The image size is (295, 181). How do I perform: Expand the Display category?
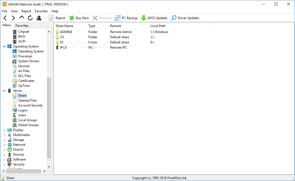4,130
